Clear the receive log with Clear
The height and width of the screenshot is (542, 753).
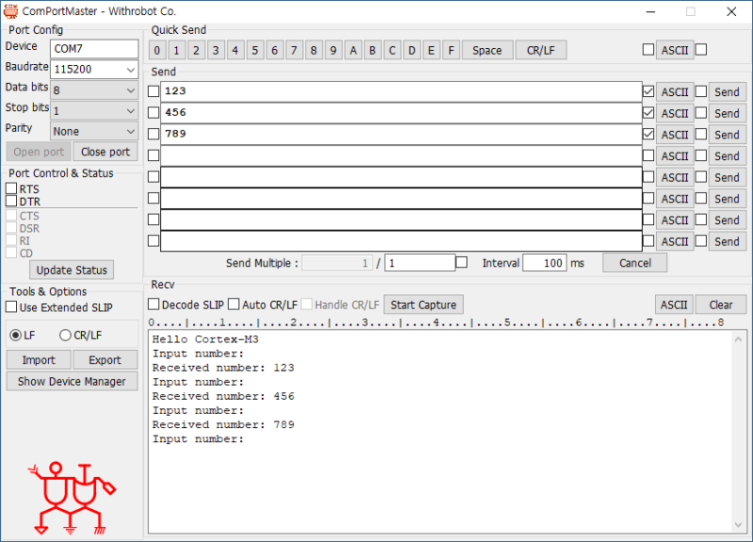721,305
